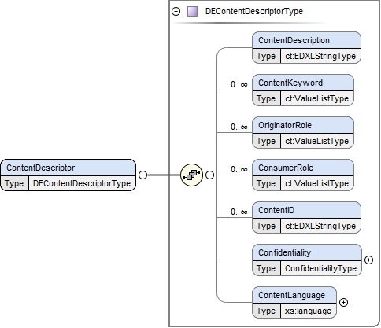The height and width of the screenshot is (328, 381).
Task: Expand the ContentLanguage element
Action: coord(344,302)
